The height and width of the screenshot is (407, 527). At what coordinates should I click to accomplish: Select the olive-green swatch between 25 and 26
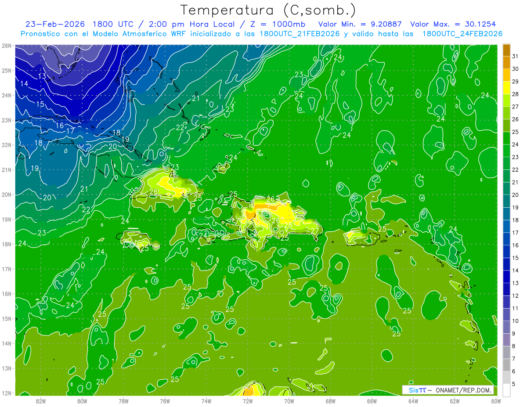[506, 126]
